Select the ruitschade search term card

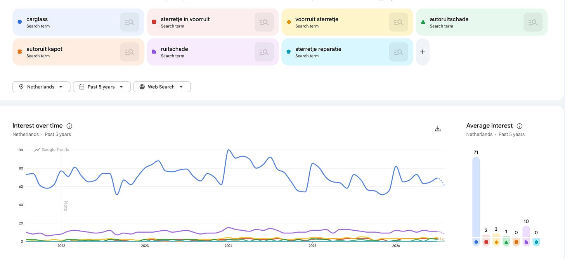pyautogui.click(x=213, y=52)
